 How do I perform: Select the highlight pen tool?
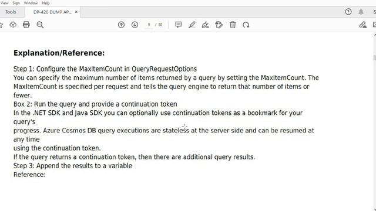[192, 25]
